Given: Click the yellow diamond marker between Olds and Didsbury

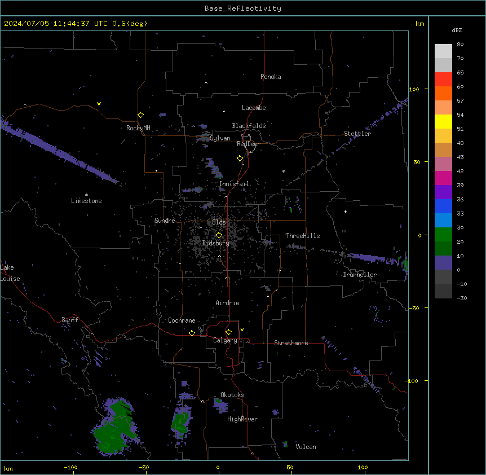Looking at the screenshot, I should click(219, 235).
